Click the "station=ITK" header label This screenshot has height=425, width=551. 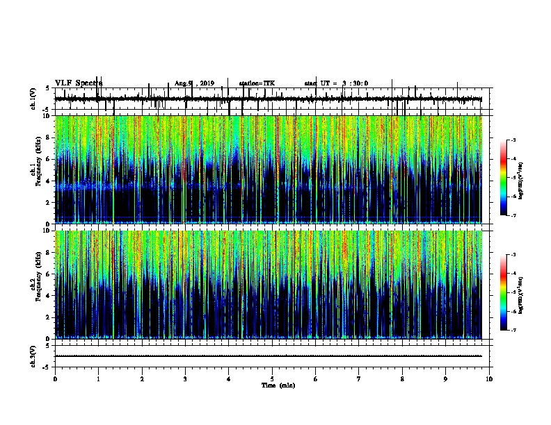(257, 83)
